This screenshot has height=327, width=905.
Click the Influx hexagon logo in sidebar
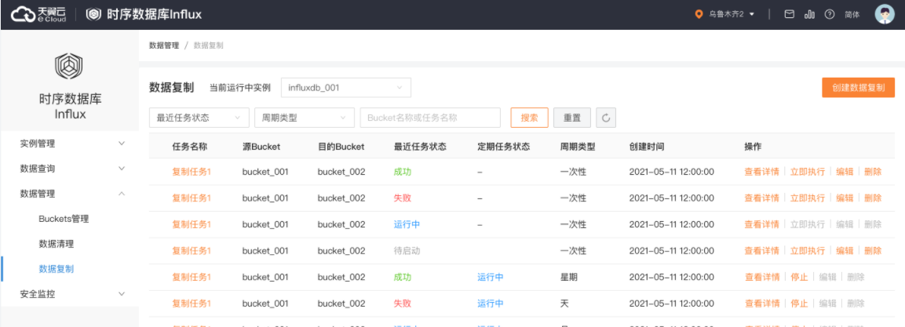click(69, 67)
